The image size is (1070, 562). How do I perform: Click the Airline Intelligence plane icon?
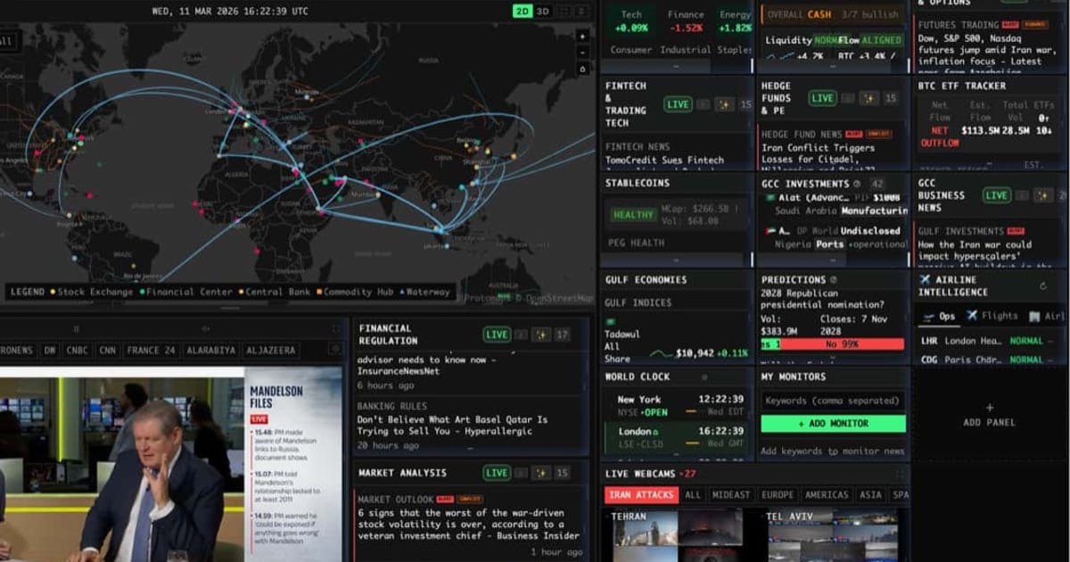point(925,280)
